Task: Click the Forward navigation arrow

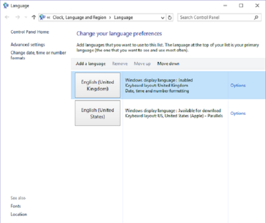Action: pos(17,17)
